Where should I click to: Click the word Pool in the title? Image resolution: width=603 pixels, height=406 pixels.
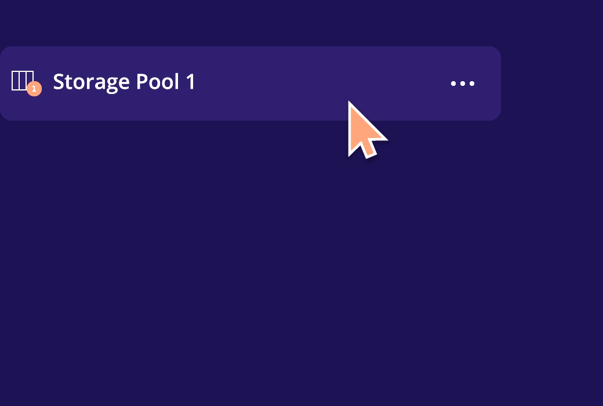click(x=158, y=81)
